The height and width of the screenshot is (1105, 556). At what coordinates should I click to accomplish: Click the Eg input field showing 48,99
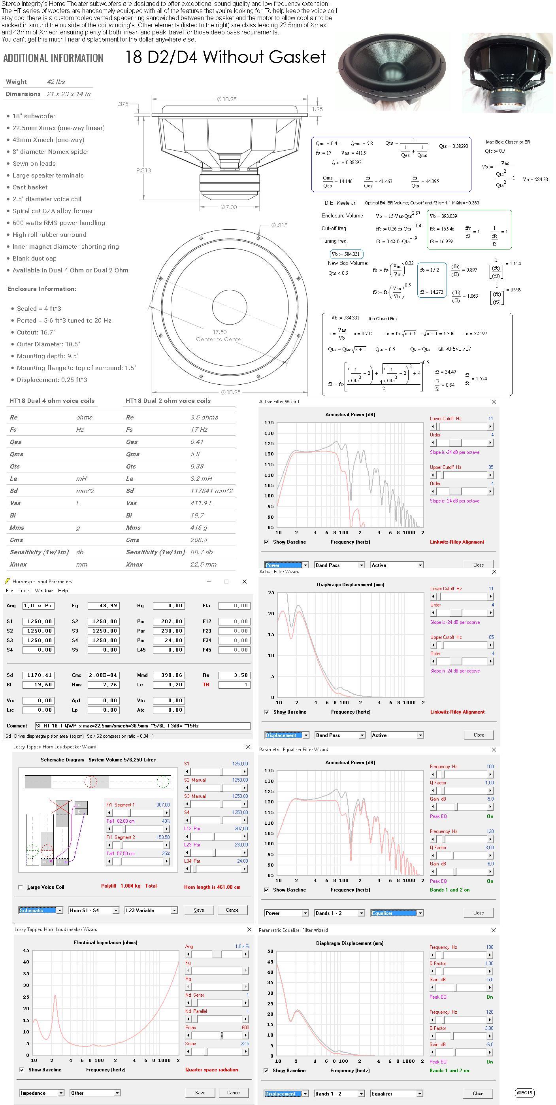point(103,606)
